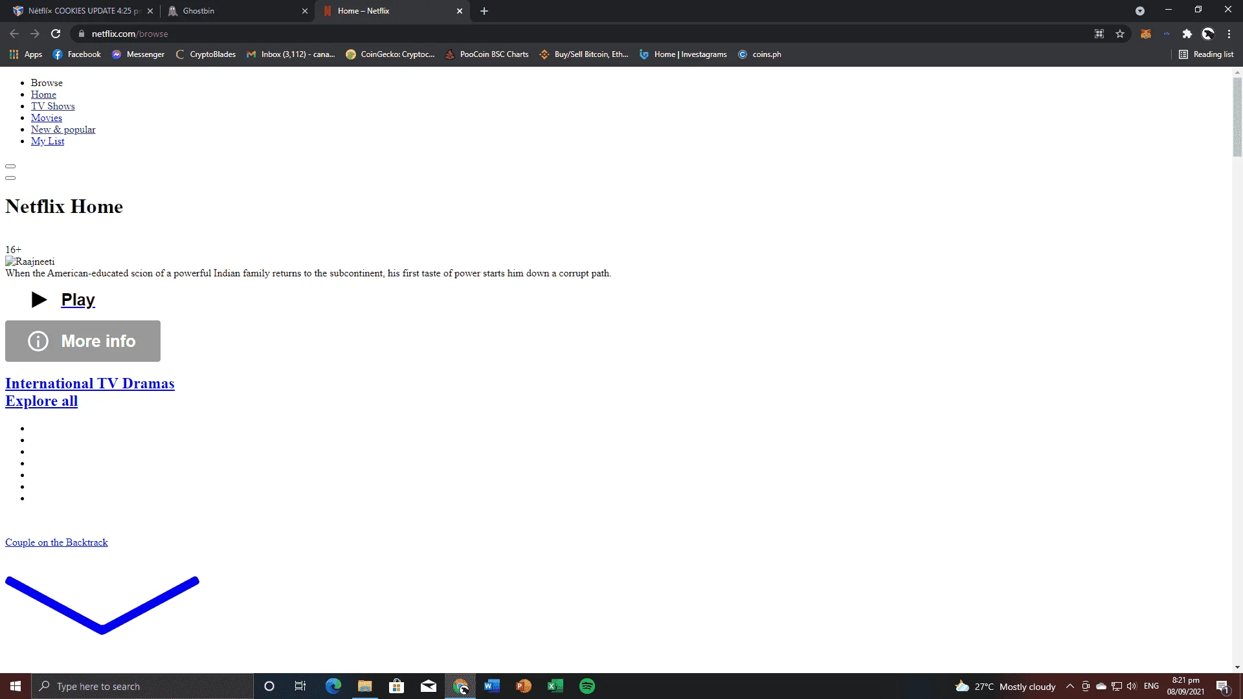Open the volume control in the tray
The image size is (1243, 699).
1132,686
